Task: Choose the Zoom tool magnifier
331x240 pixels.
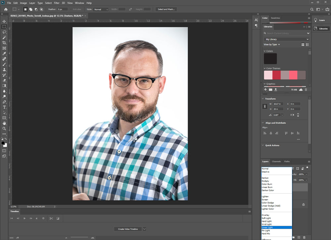Action: pyautogui.click(x=4, y=128)
